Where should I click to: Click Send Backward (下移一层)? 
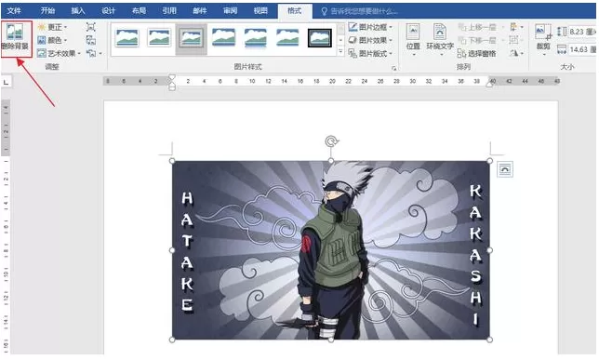click(481, 40)
